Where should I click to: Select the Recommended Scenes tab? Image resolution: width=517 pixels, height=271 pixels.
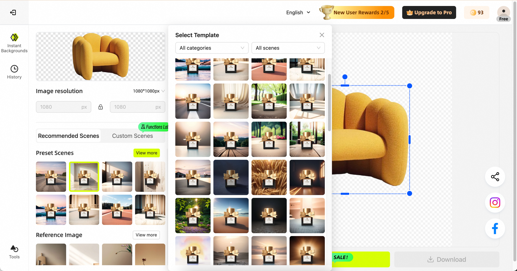point(68,136)
